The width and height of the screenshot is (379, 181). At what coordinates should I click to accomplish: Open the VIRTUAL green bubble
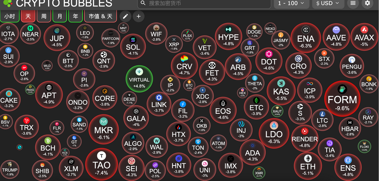(139, 79)
